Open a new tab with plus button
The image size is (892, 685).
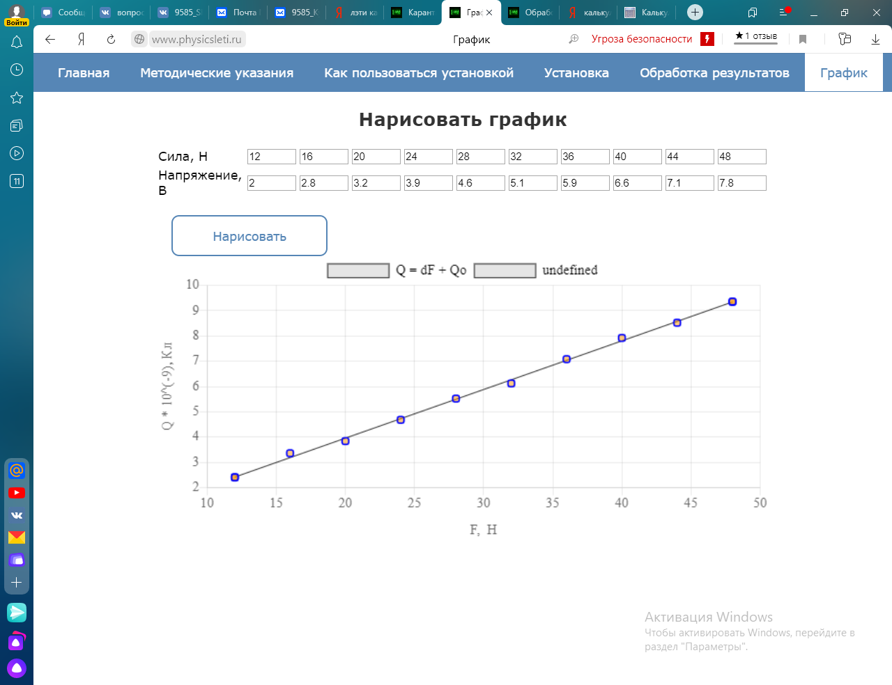pos(695,12)
